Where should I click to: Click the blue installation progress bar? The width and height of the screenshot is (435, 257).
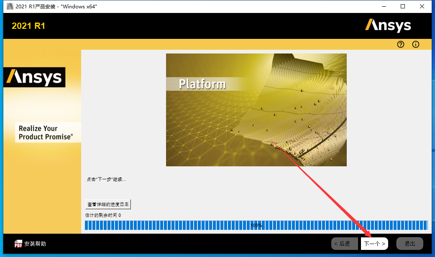pos(256,225)
